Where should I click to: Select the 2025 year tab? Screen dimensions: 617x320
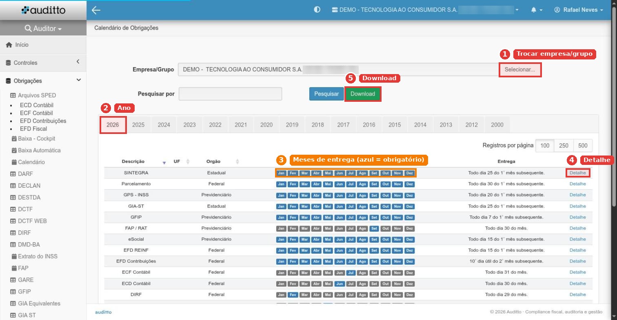(x=138, y=125)
